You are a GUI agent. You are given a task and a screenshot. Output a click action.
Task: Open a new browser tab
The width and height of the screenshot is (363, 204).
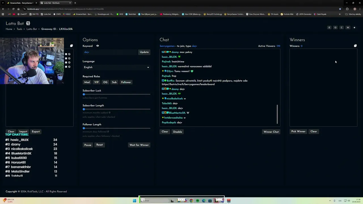pyautogui.click(x=75, y=3)
